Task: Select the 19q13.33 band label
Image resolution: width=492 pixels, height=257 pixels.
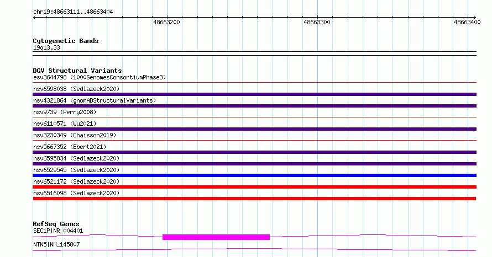Action: click(x=46, y=47)
